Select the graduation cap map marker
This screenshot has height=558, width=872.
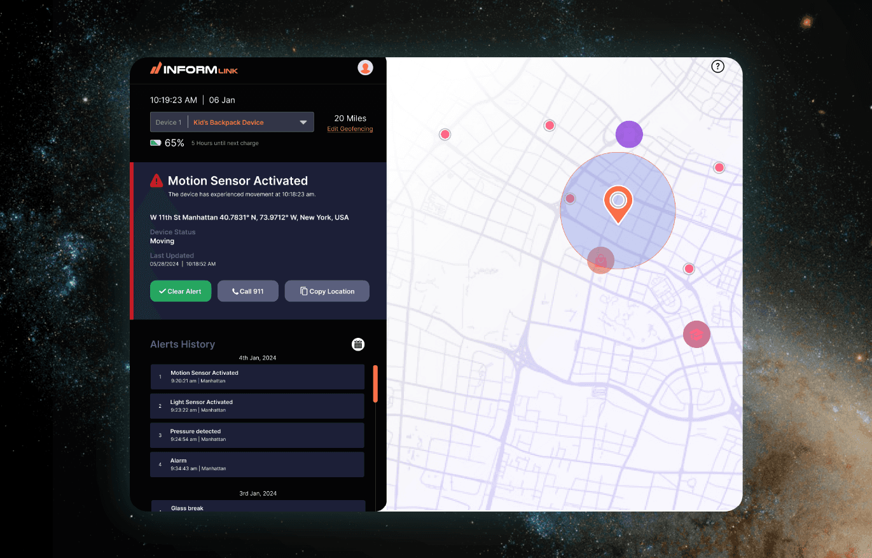[x=696, y=334]
